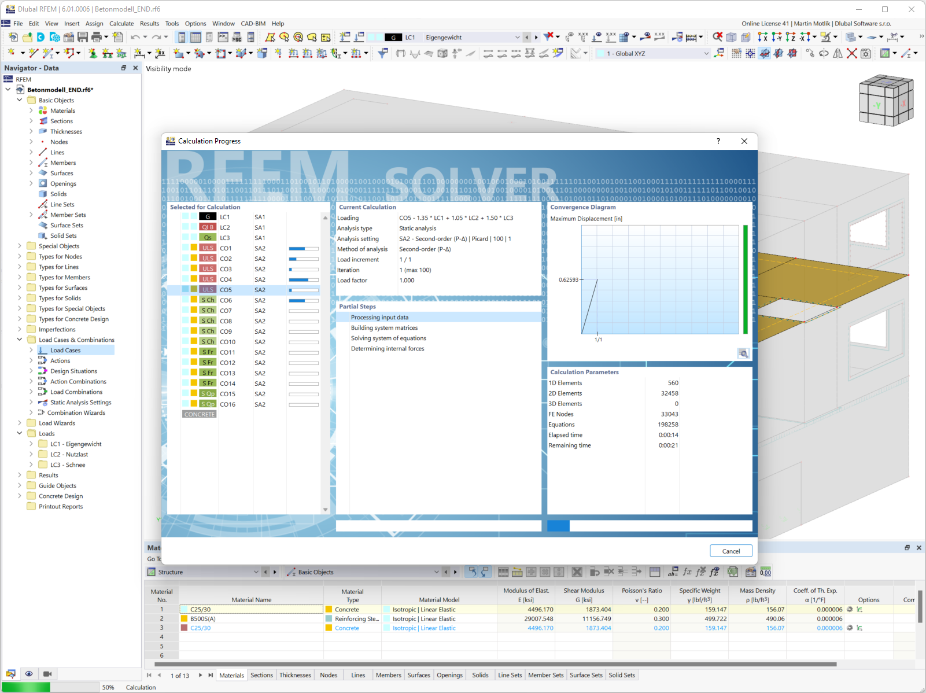Click the Cancel button in Calculation Progress
The width and height of the screenshot is (926, 693).
coord(731,551)
